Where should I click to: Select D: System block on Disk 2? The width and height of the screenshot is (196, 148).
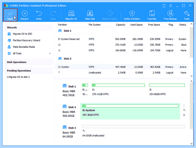pyautogui.click(x=130, y=111)
